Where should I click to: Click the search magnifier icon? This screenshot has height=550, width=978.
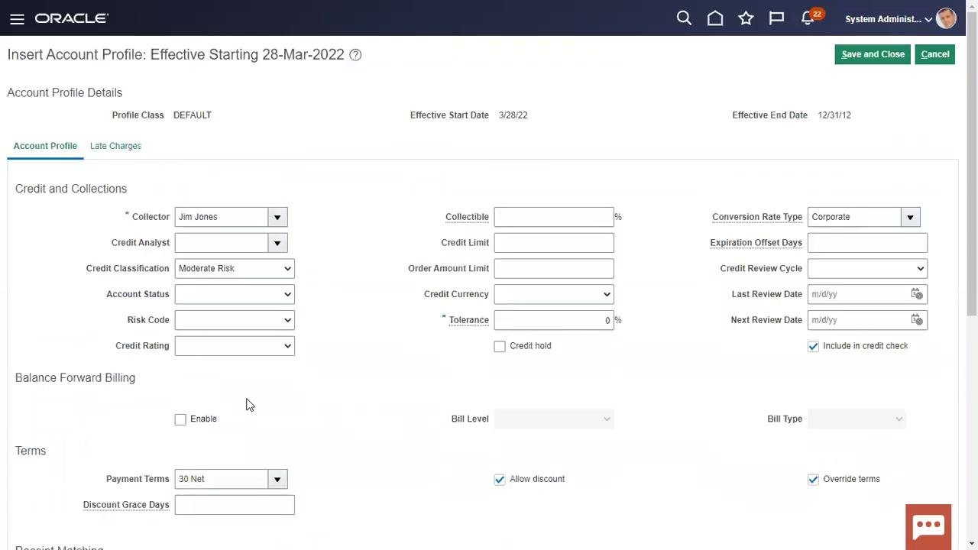point(684,18)
